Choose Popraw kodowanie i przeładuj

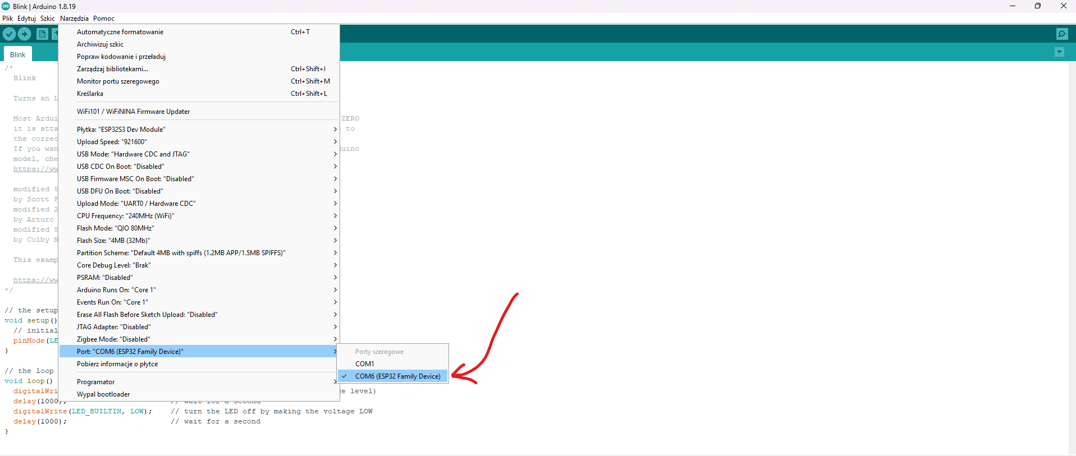point(199,57)
